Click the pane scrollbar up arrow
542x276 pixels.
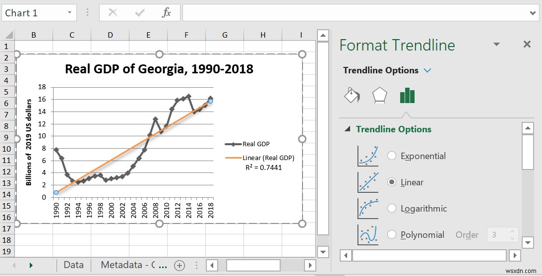click(x=528, y=128)
